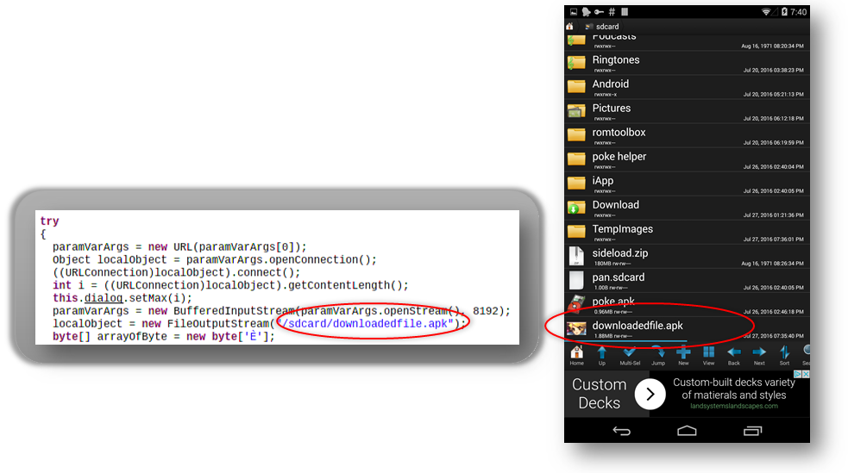Click the battery status icon
This screenshot has width=848, height=473.
[784, 12]
